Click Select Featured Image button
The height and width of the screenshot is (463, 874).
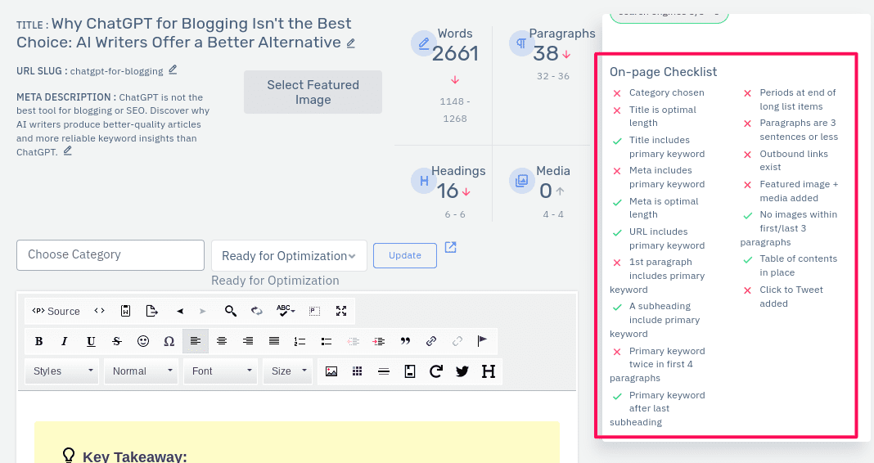tap(313, 92)
